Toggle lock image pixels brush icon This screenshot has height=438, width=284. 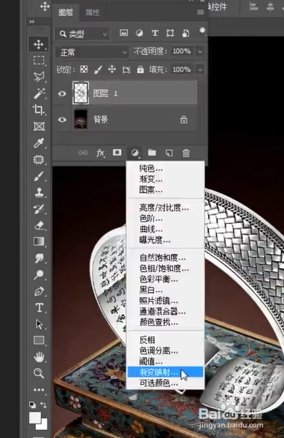click(98, 69)
